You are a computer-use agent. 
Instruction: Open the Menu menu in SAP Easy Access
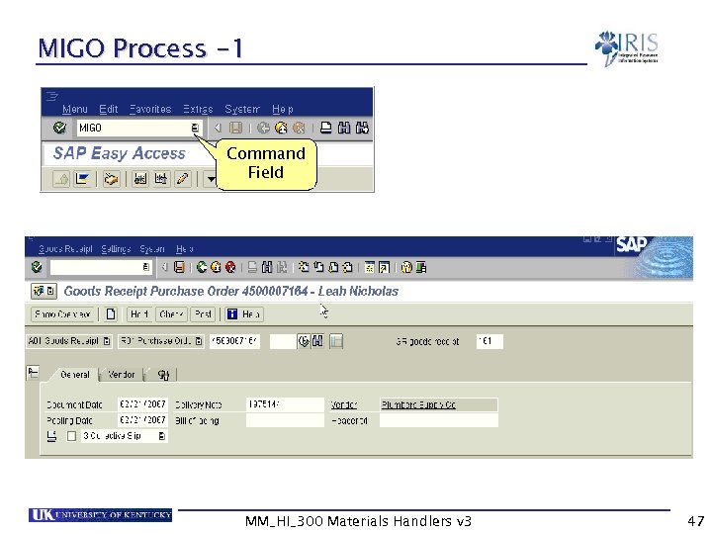[75, 109]
